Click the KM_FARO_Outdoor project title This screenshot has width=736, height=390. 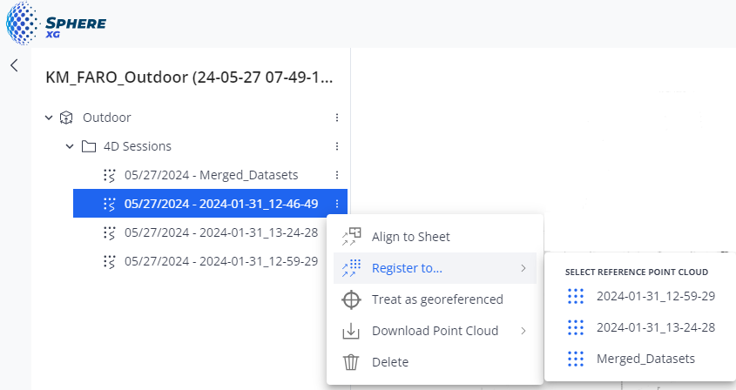point(189,77)
